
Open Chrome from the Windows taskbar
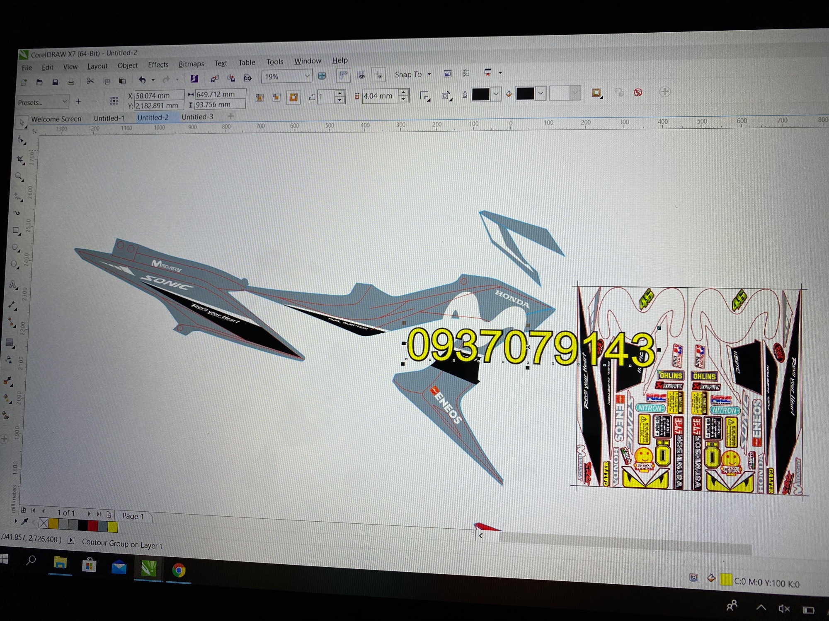pyautogui.click(x=179, y=570)
